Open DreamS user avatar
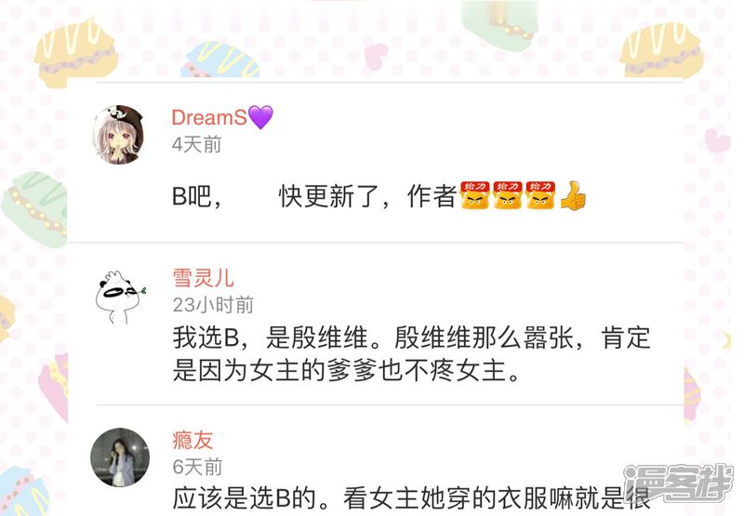 120,135
